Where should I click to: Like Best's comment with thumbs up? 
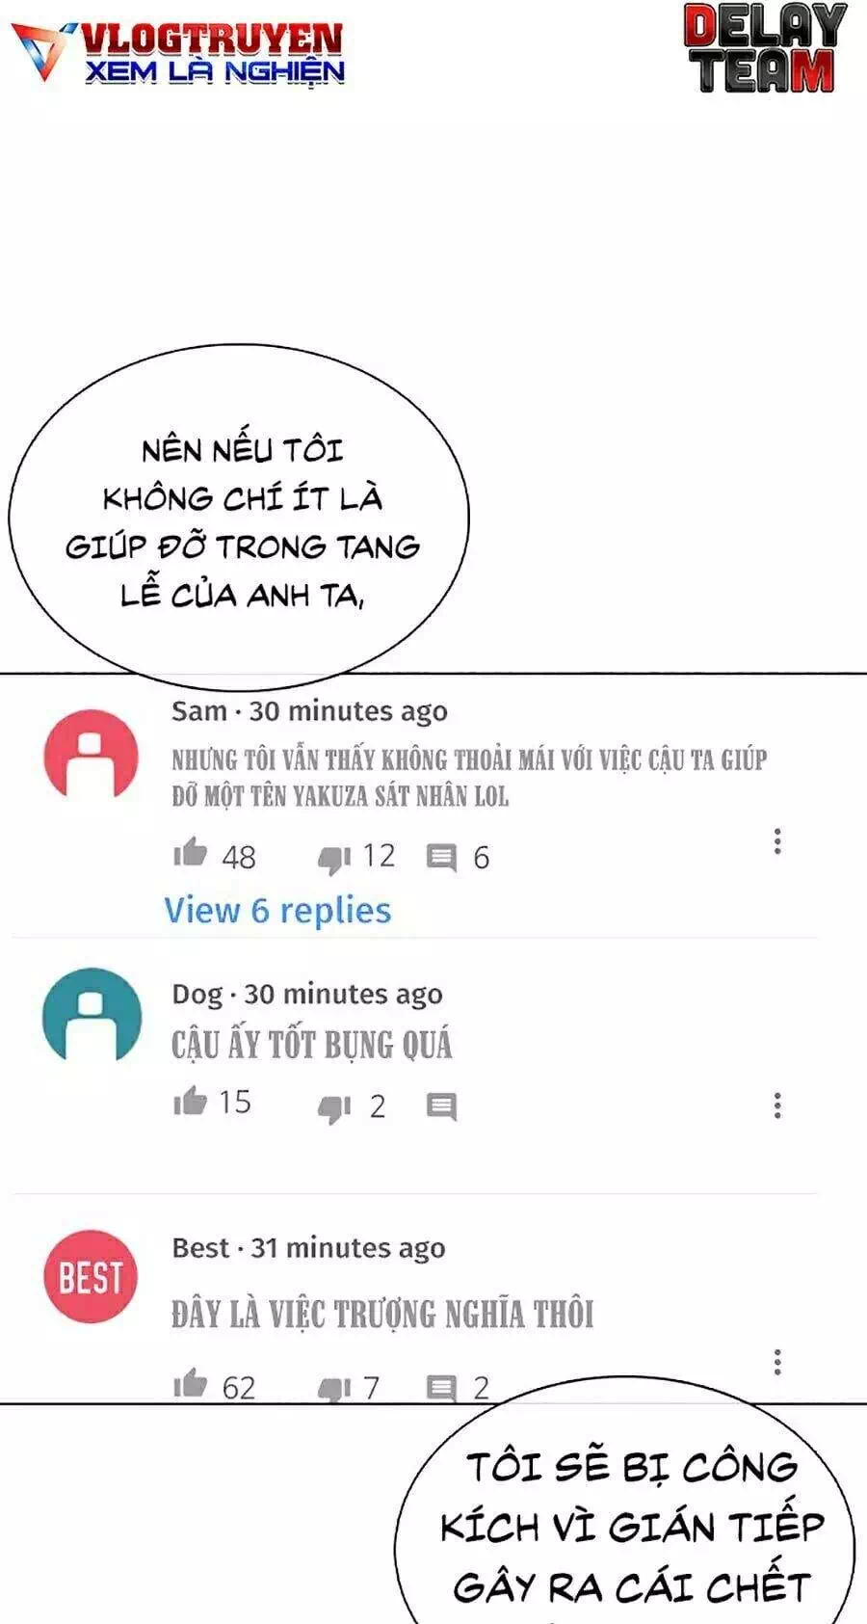point(190,1384)
